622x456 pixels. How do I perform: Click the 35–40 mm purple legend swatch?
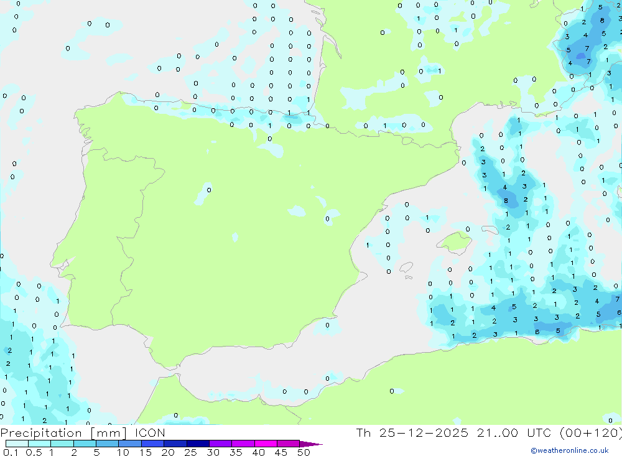click(x=243, y=444)
